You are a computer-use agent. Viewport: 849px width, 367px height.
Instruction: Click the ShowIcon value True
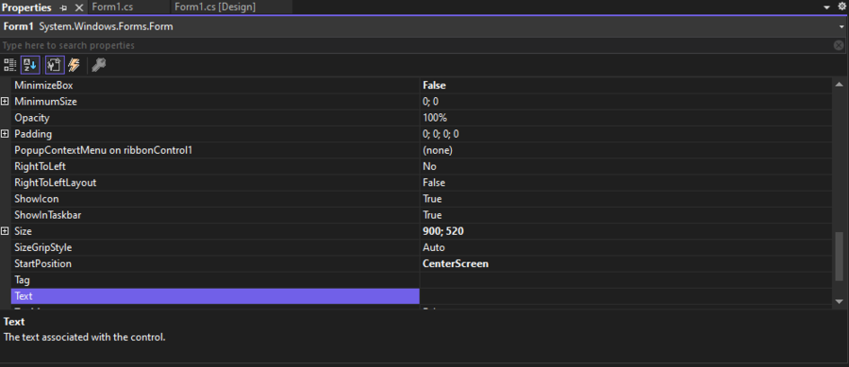(432, 199)
